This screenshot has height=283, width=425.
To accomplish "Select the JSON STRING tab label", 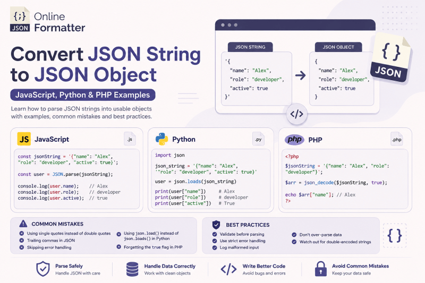I will [x=250, y=47].
